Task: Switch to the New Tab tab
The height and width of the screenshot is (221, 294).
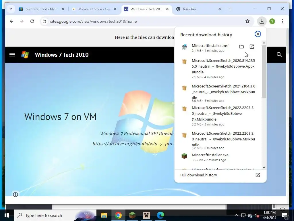Action: (x=199, y=9)
